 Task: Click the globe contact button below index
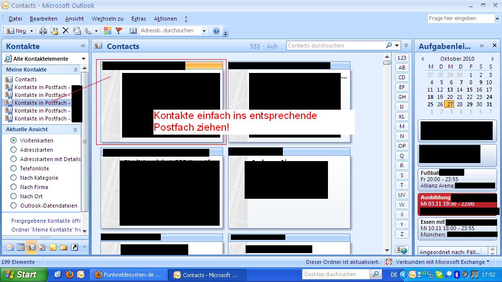tap(402, 250)
